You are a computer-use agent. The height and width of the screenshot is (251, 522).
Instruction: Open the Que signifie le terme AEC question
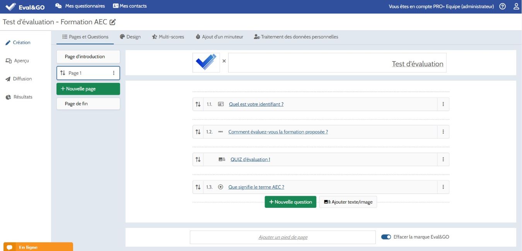click(x=256, y=187)
